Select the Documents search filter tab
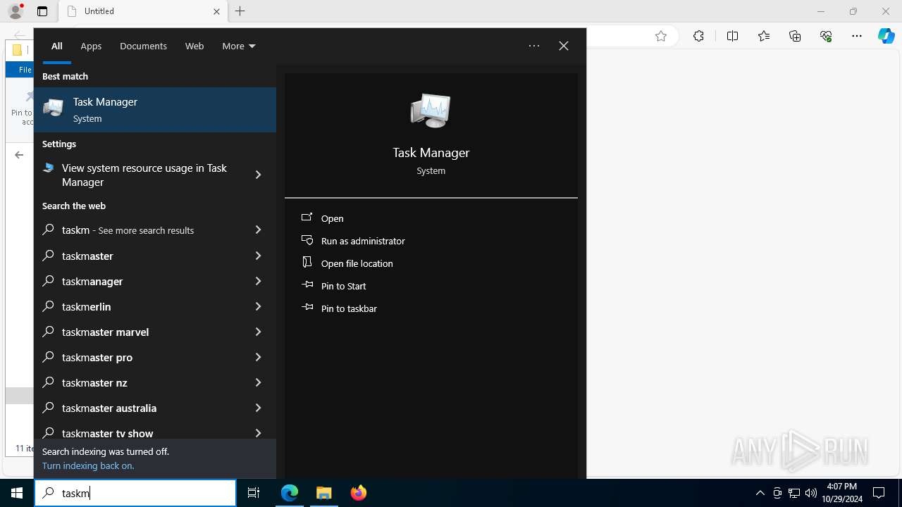The image size is (902, 507). click(x=143, y=46)
